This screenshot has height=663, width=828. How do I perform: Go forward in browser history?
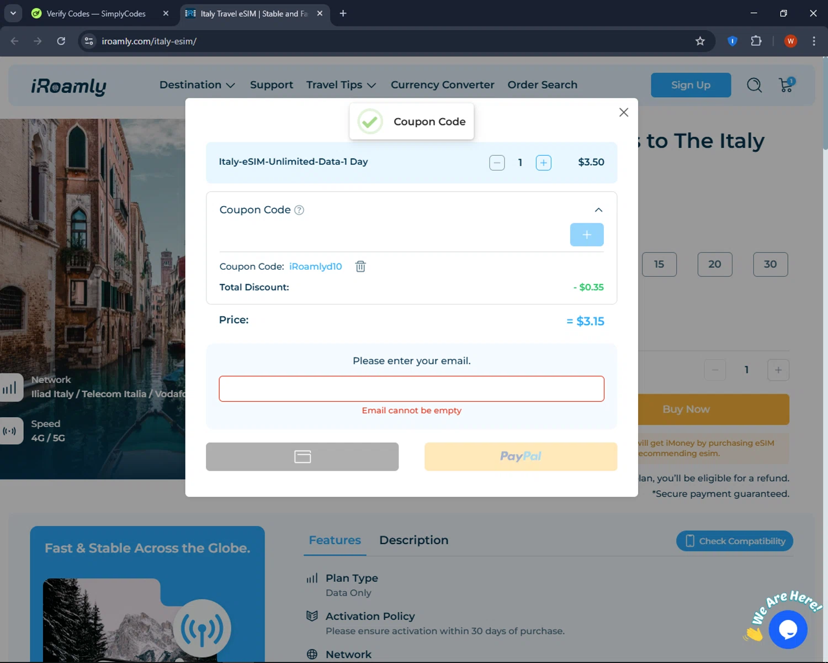[x=38, y=41]
